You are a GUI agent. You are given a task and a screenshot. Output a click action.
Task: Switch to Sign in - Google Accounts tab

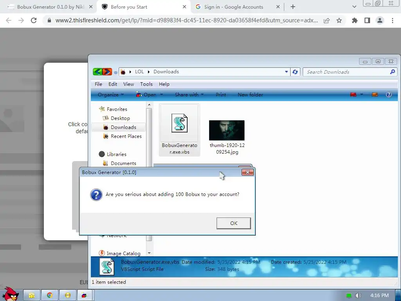(x=233, y=7)
